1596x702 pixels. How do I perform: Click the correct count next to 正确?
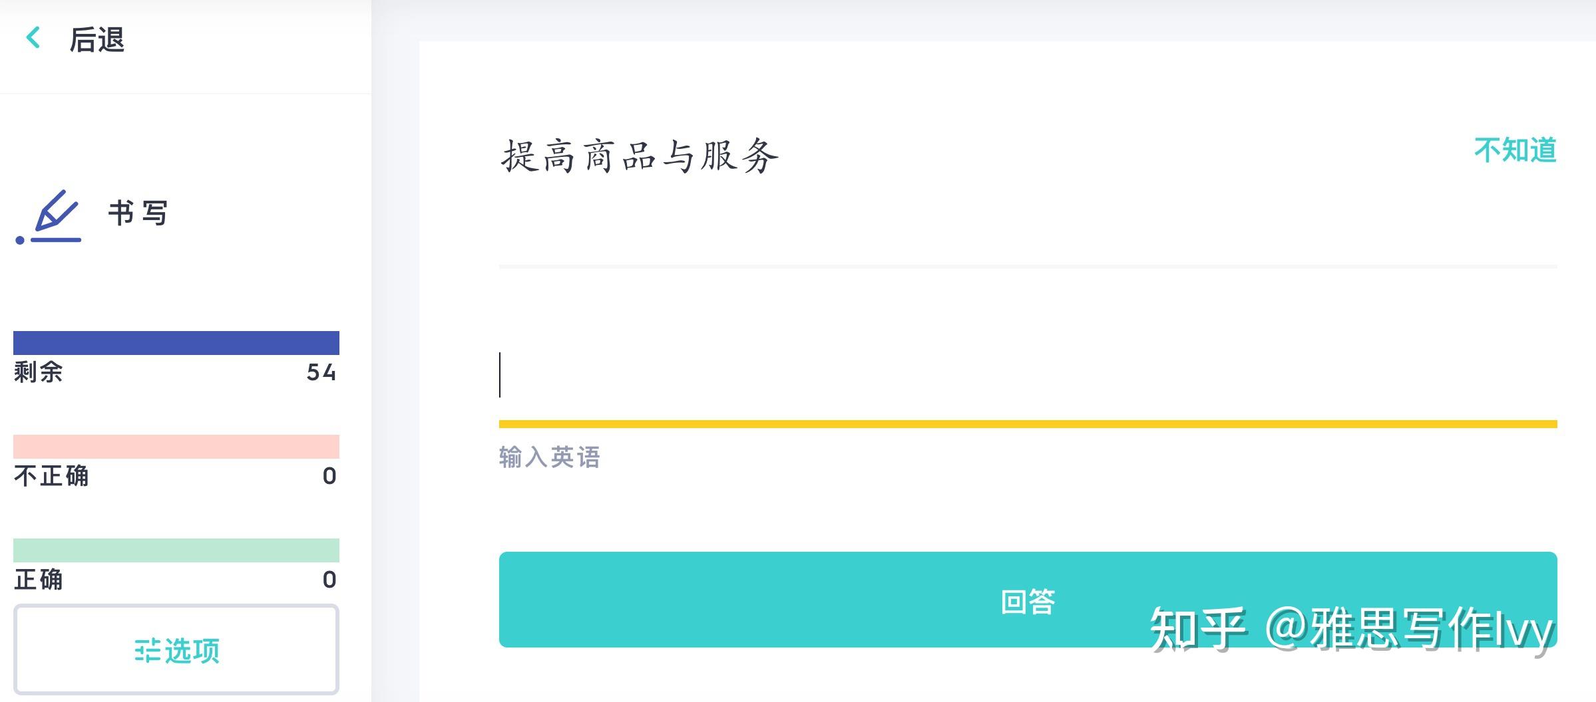click(329, 580)
